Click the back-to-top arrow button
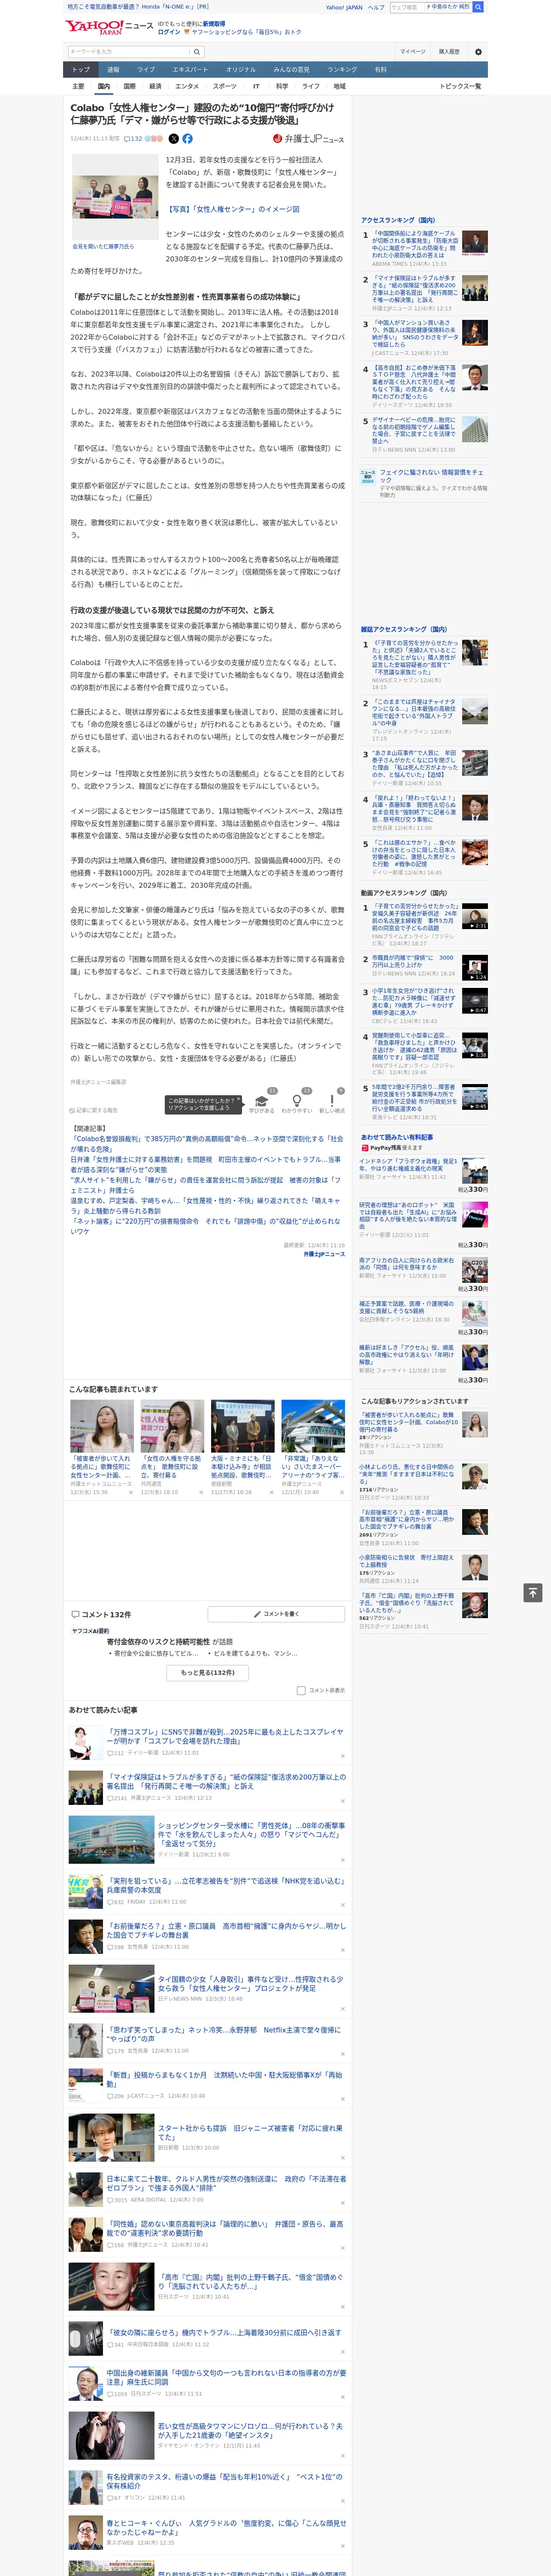 tap(533, 1593)
